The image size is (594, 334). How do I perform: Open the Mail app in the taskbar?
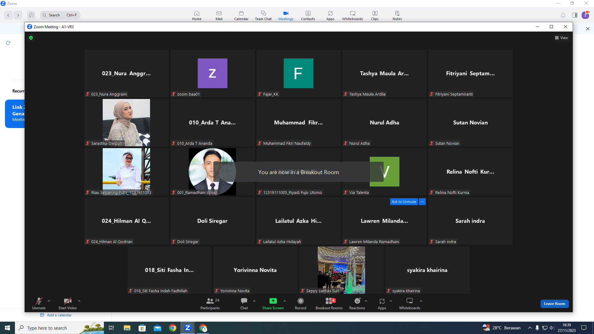[157, 328]
